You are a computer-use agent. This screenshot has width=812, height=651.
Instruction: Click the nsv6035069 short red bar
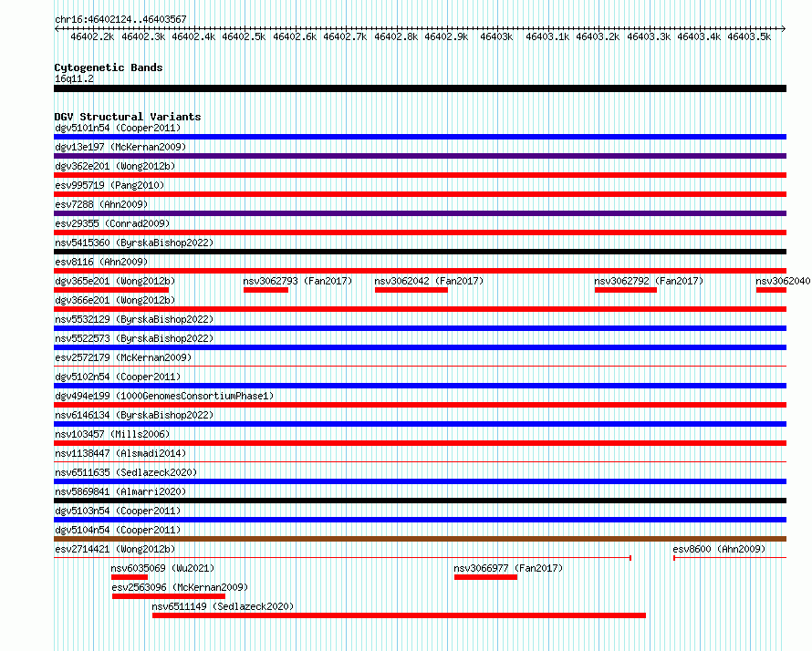[x=130, y=577]
